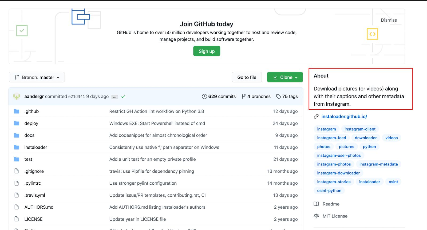427x230 pixels.
Task: Select the instagram-stories topic tag
Action: click(334, 182)
